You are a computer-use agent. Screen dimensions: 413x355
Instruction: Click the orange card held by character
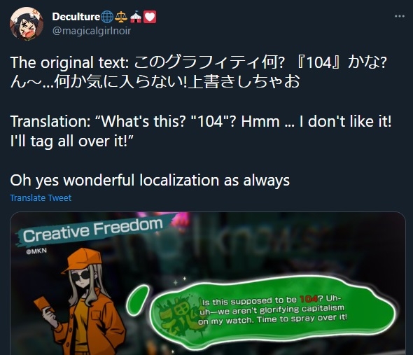coord(43,305)
